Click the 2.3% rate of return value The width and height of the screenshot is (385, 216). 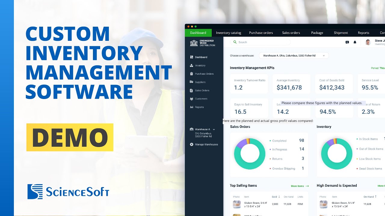coord(368,112)
